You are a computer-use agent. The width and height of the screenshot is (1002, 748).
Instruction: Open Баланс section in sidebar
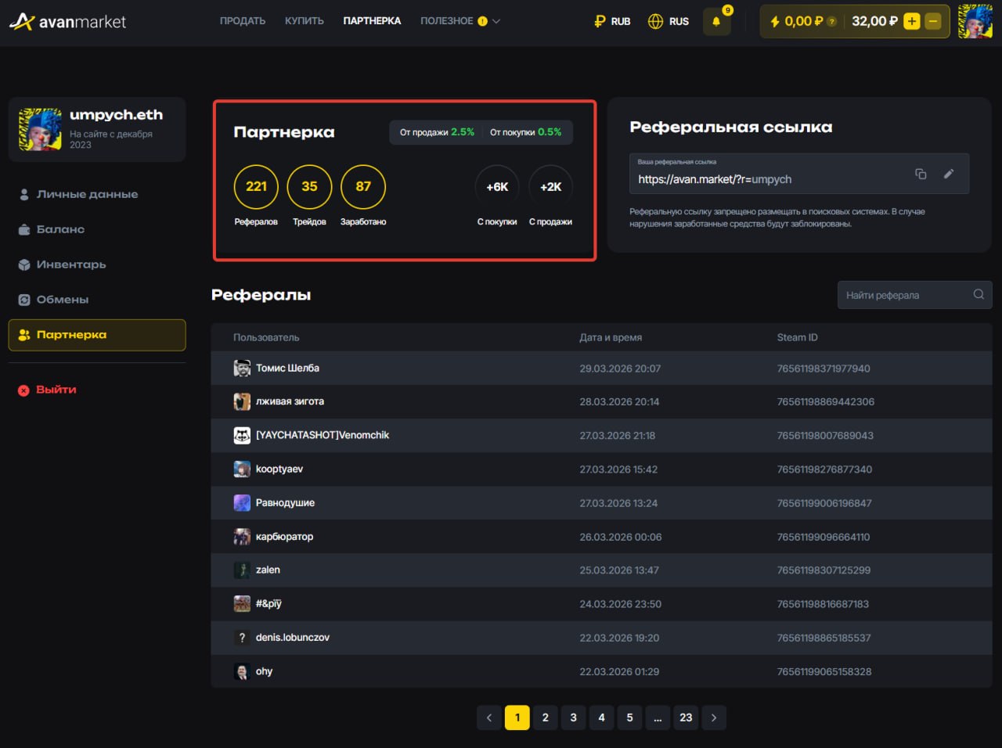(60, 229)
